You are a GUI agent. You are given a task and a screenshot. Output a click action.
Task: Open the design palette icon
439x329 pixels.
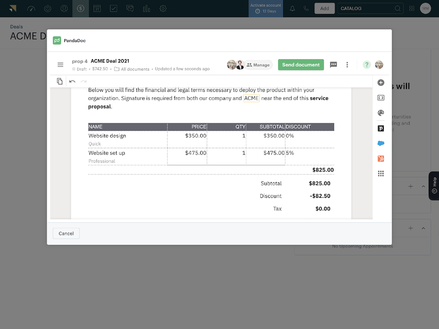pyautogui.click(x=381, y=113)
